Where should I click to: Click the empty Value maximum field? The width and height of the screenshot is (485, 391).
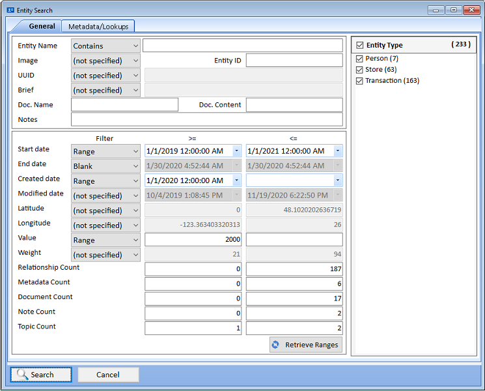click(294, 239)
